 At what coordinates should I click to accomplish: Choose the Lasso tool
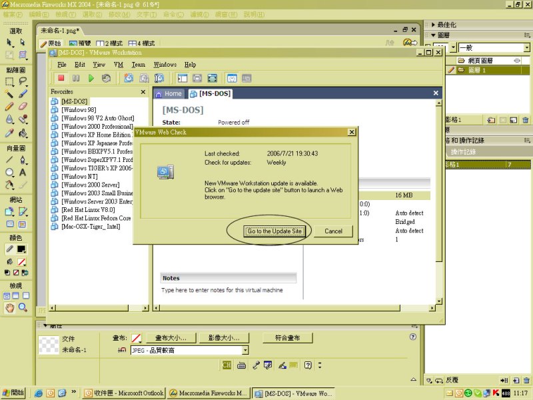(23, 81)
